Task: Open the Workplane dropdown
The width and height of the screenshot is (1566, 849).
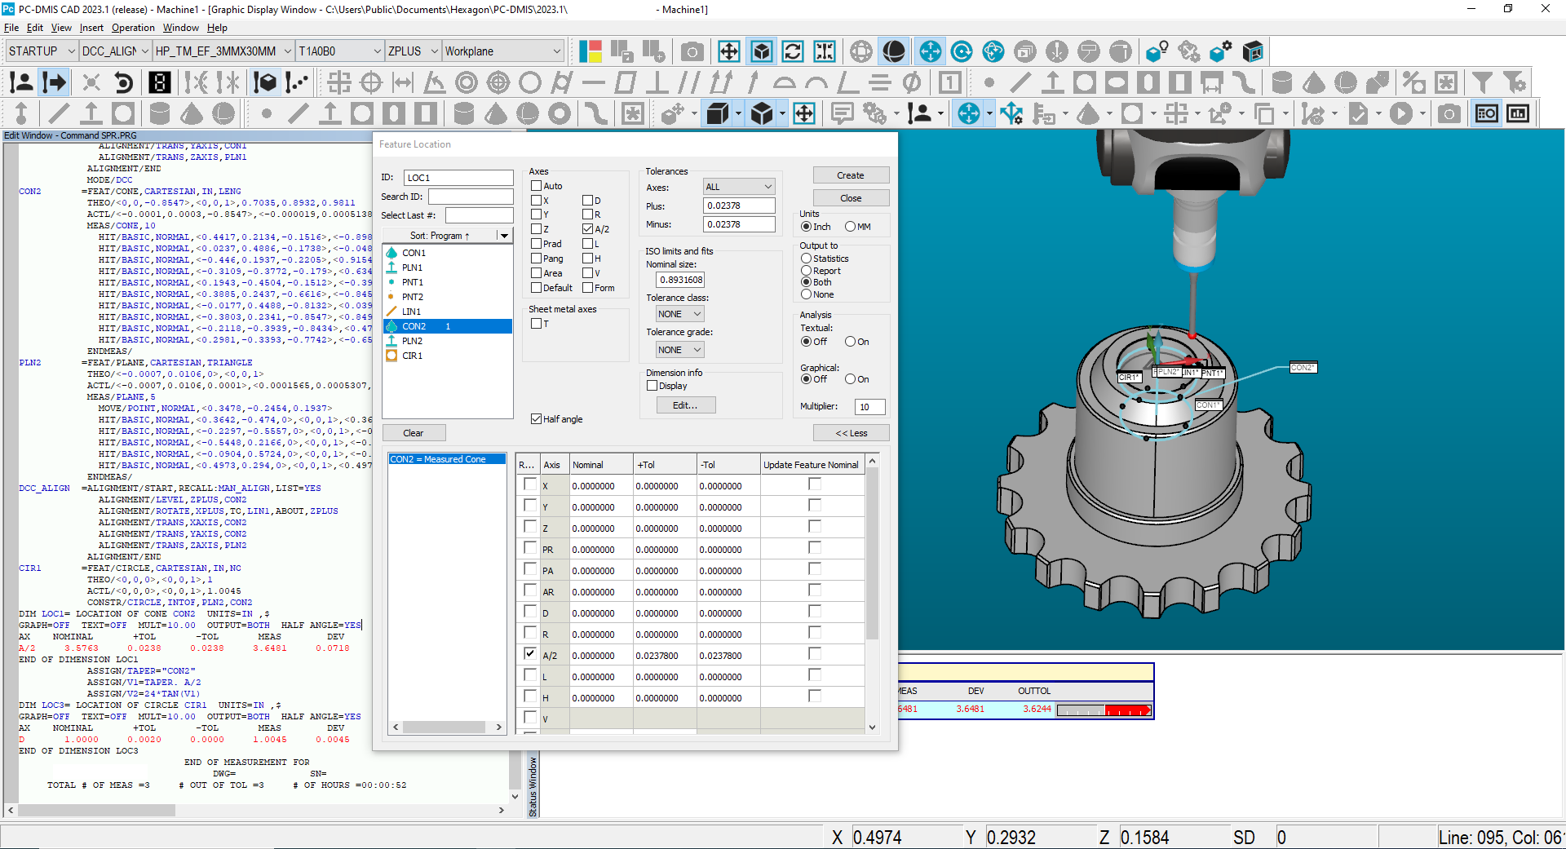Action: tap(503, 51)
